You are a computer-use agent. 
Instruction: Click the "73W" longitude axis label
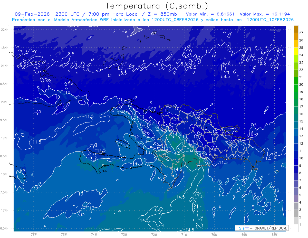[x=124, y=235]
